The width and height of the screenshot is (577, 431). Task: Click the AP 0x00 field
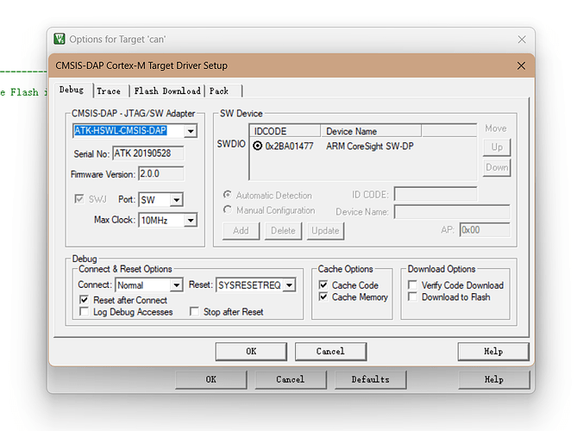[x=485, y=230]
